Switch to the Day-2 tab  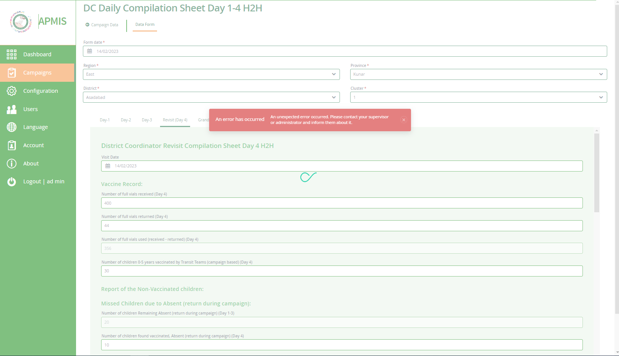click(126, 119)
